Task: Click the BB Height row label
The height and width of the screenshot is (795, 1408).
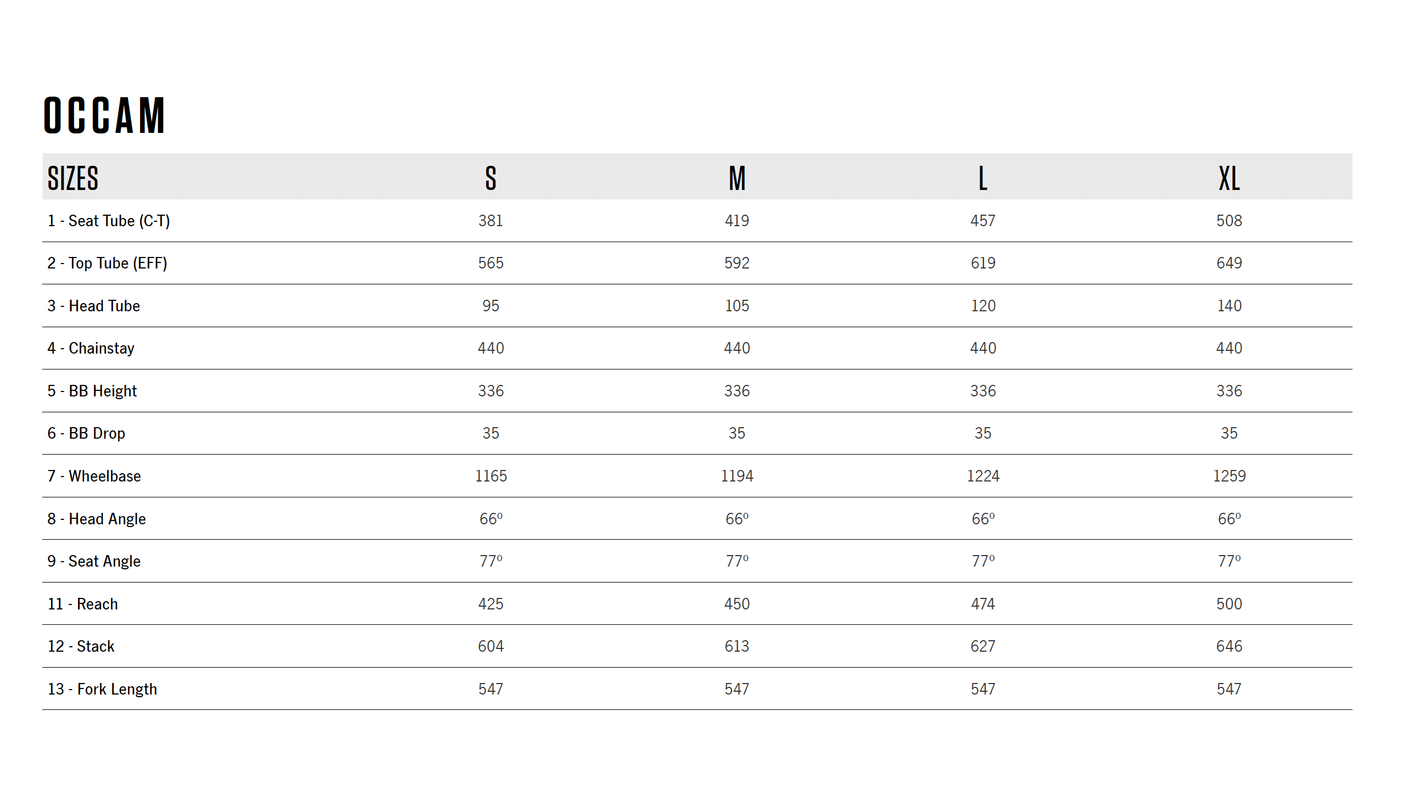Action: (x=92, y=391)
